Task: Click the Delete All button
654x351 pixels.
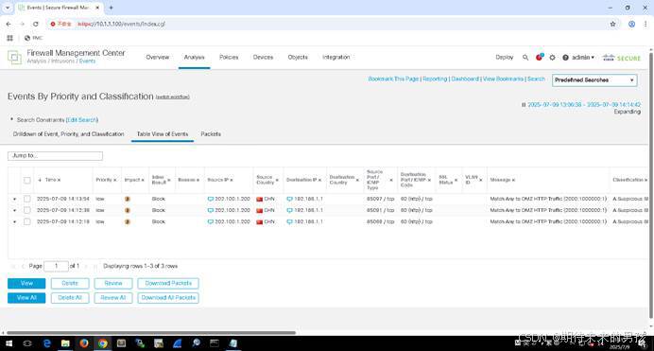Action: [70, 298]
